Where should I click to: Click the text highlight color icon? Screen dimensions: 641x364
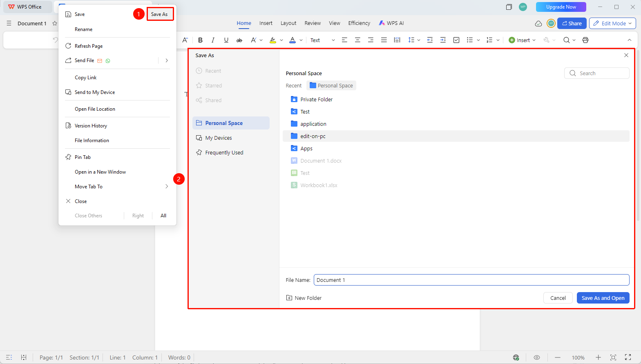coord(273,40)
